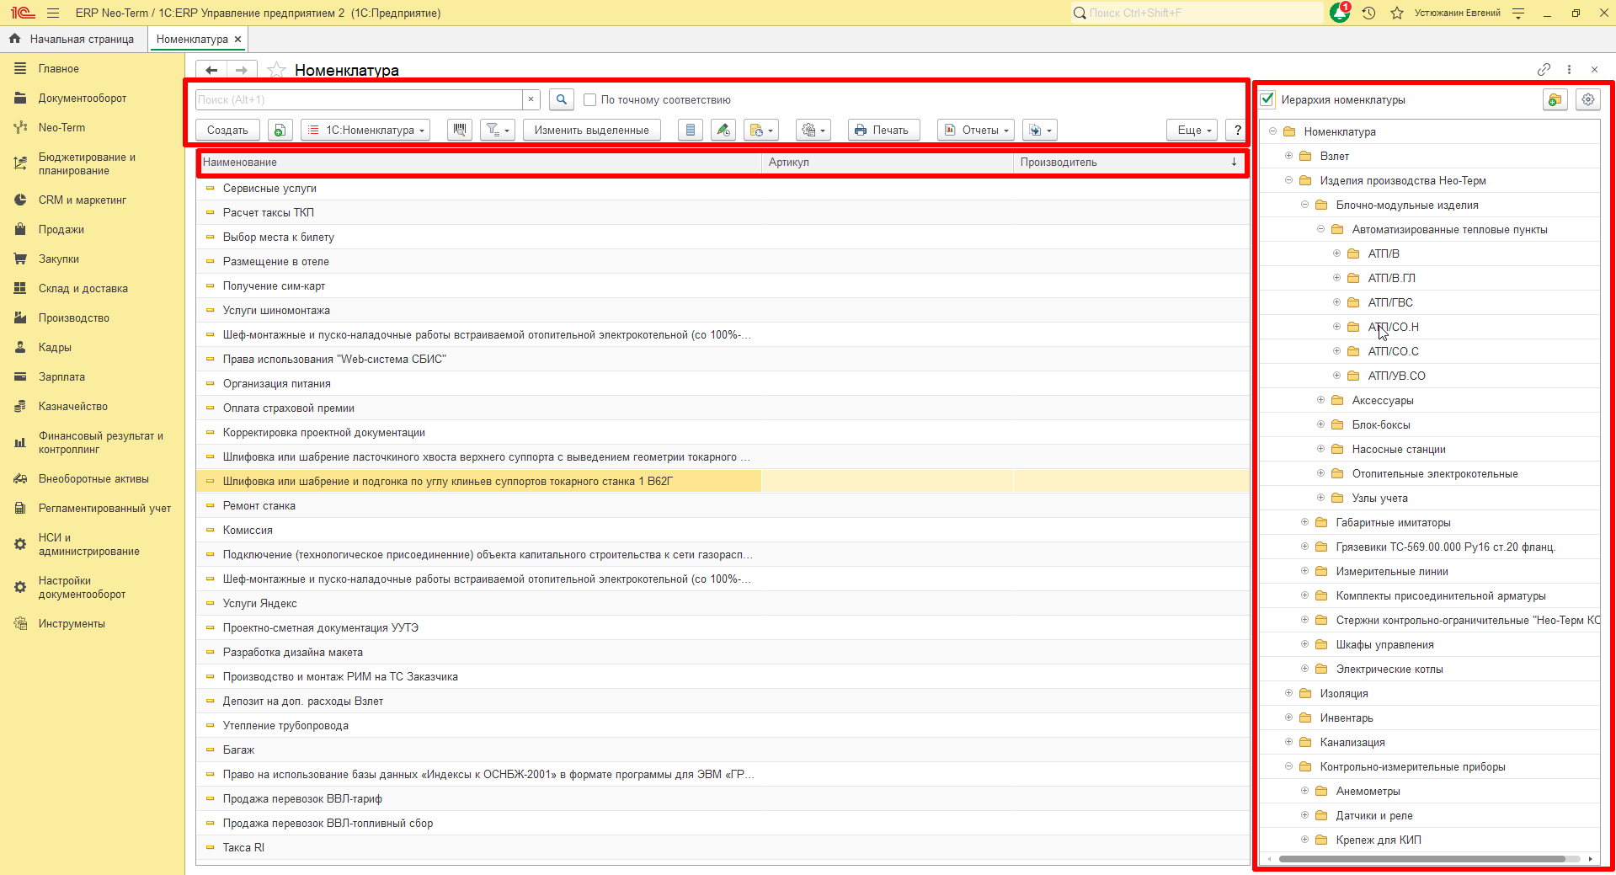Click the Создать button
Viewport: 1616px width, 875px height.
(x=227, y=130)
